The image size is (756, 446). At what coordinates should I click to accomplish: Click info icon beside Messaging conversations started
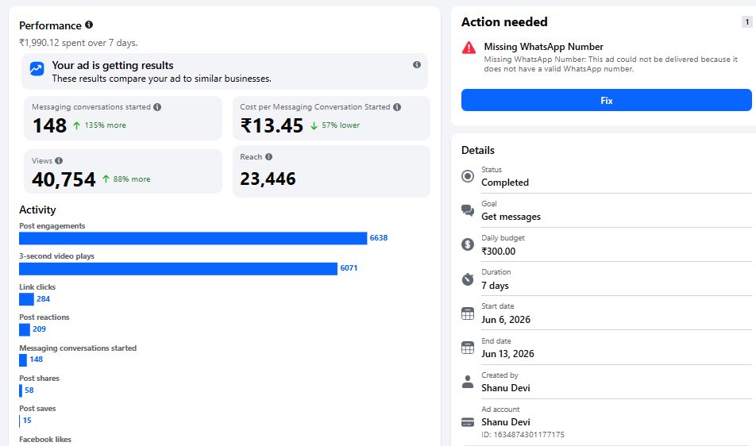pyautogui.click(x=157, y=107)
